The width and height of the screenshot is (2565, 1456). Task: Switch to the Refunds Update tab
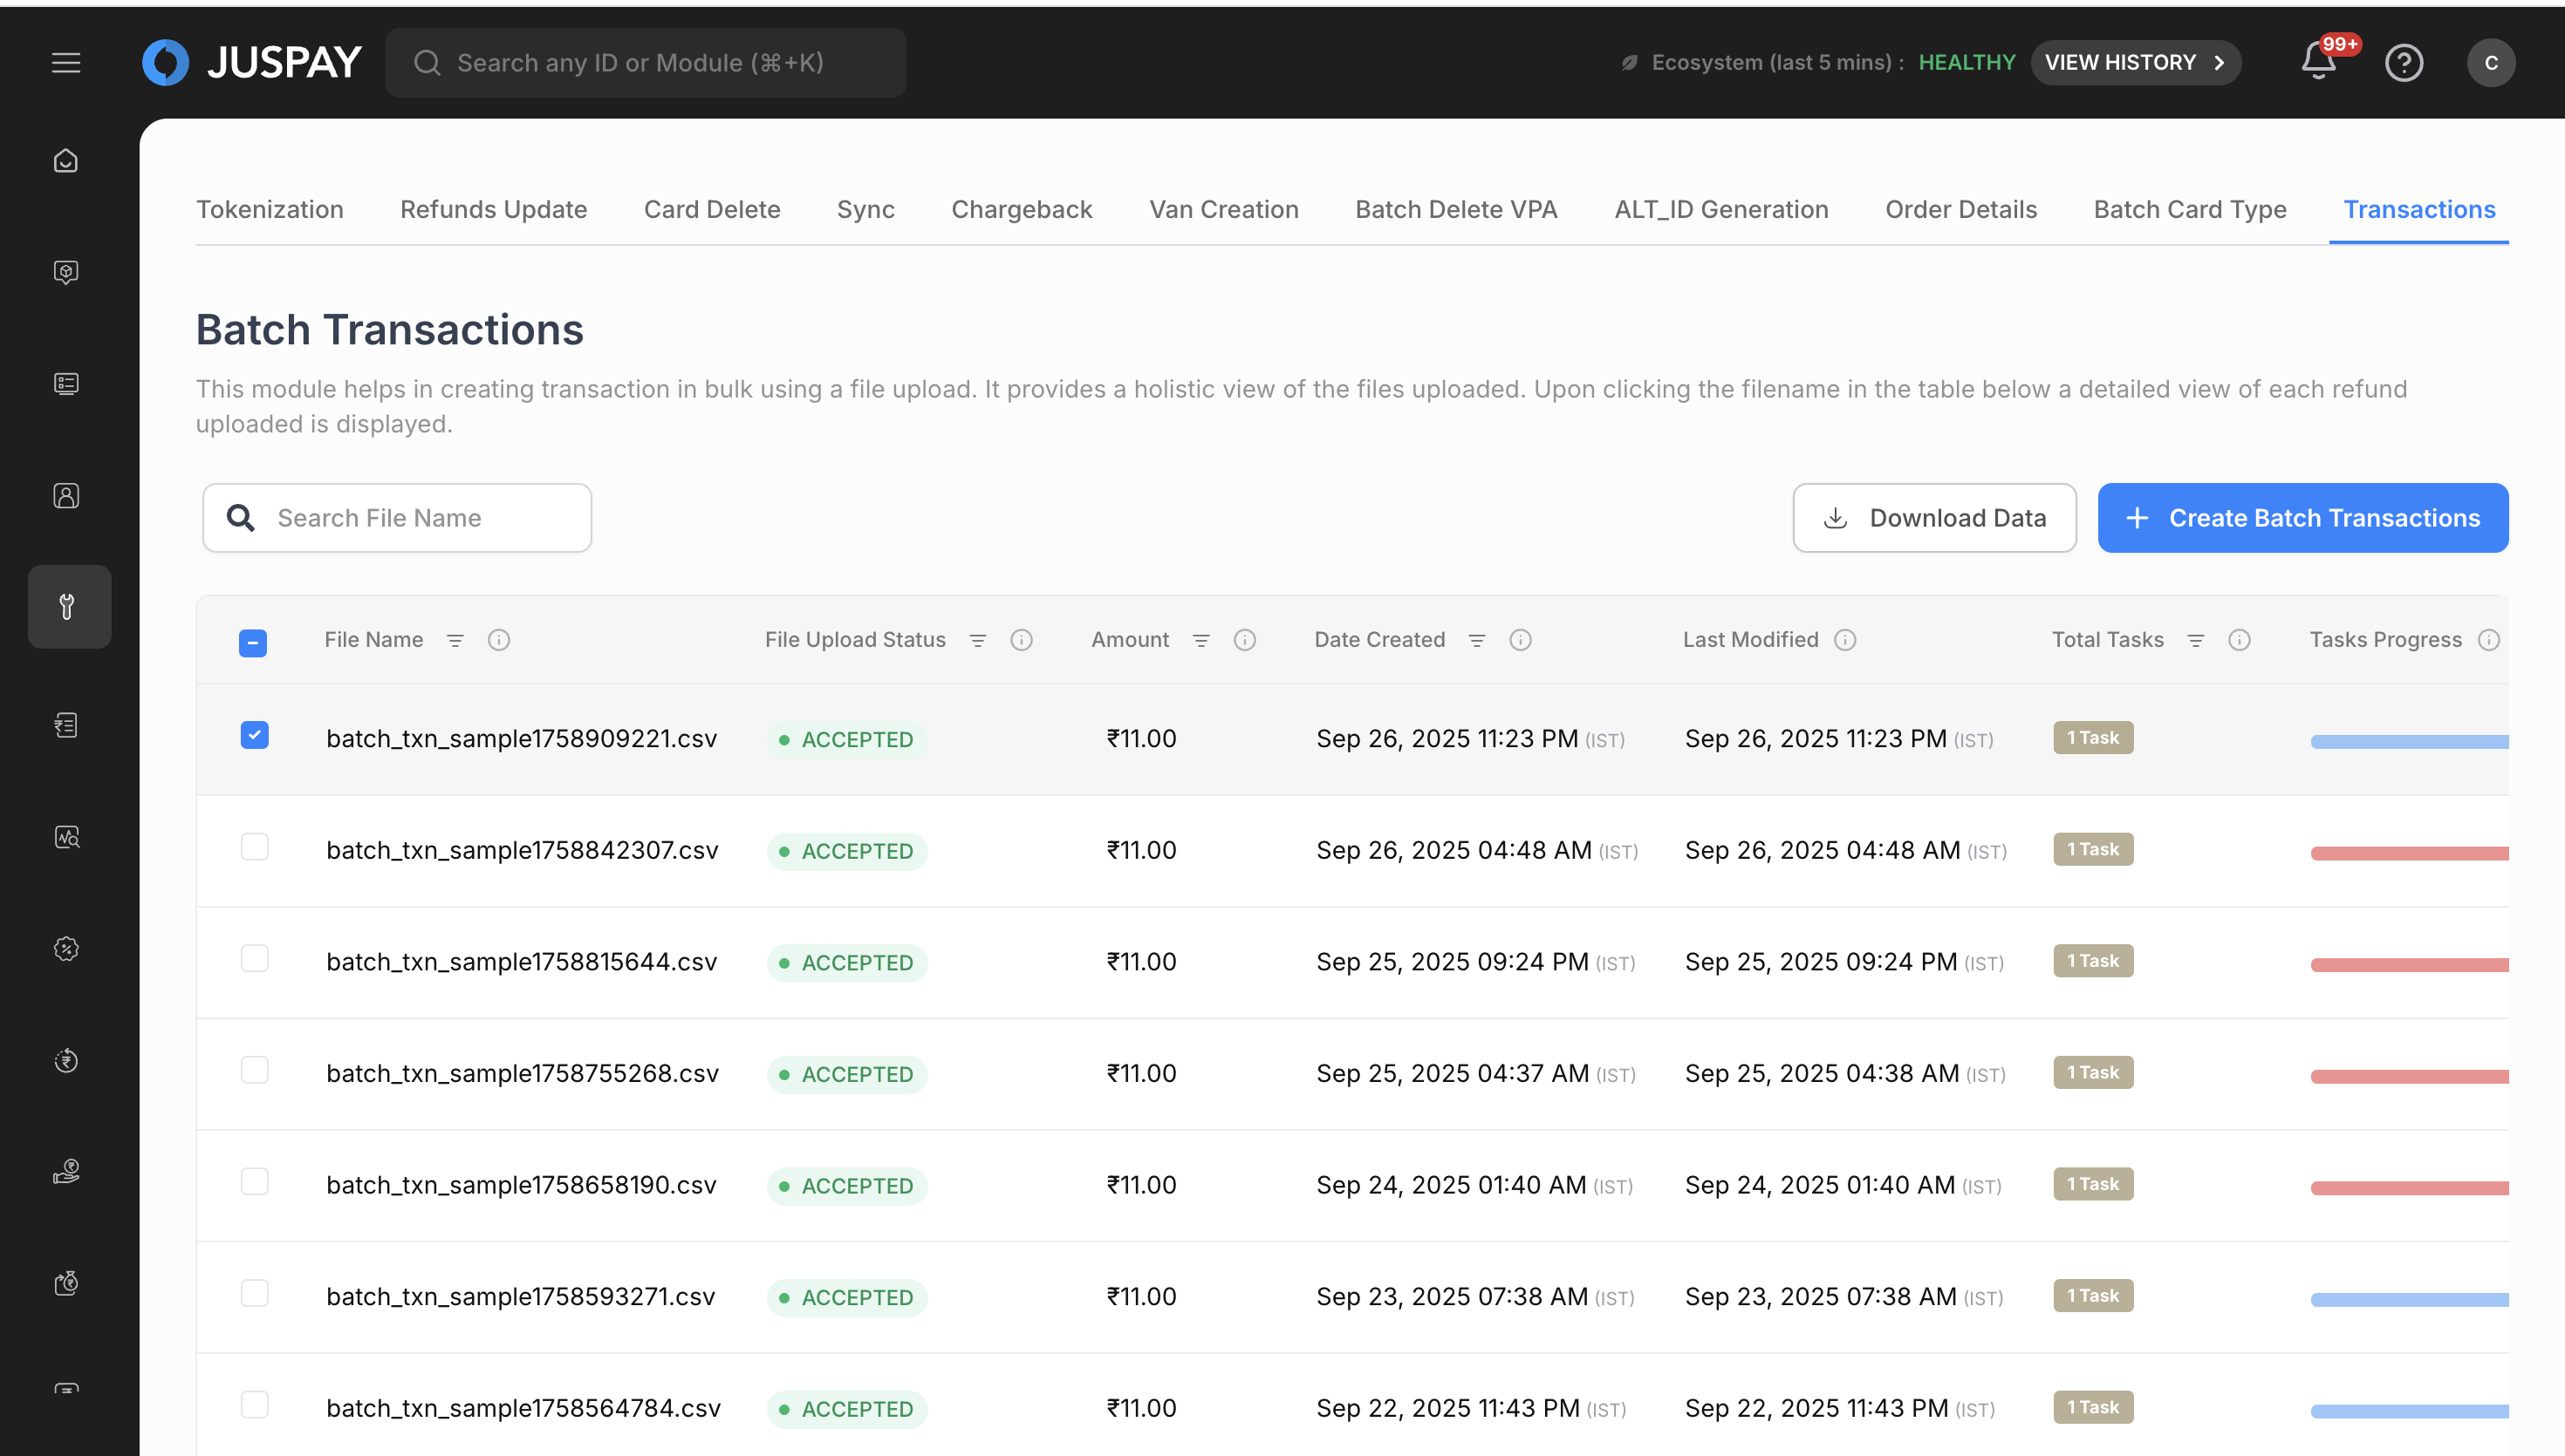point(493,210)
